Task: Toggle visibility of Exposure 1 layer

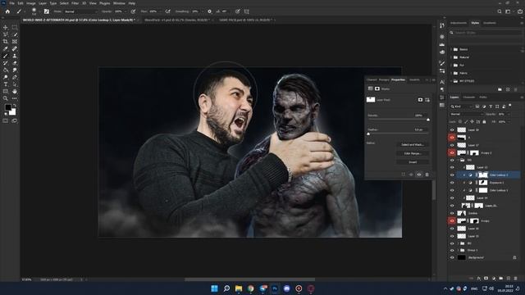Action: tap(452, 183)
